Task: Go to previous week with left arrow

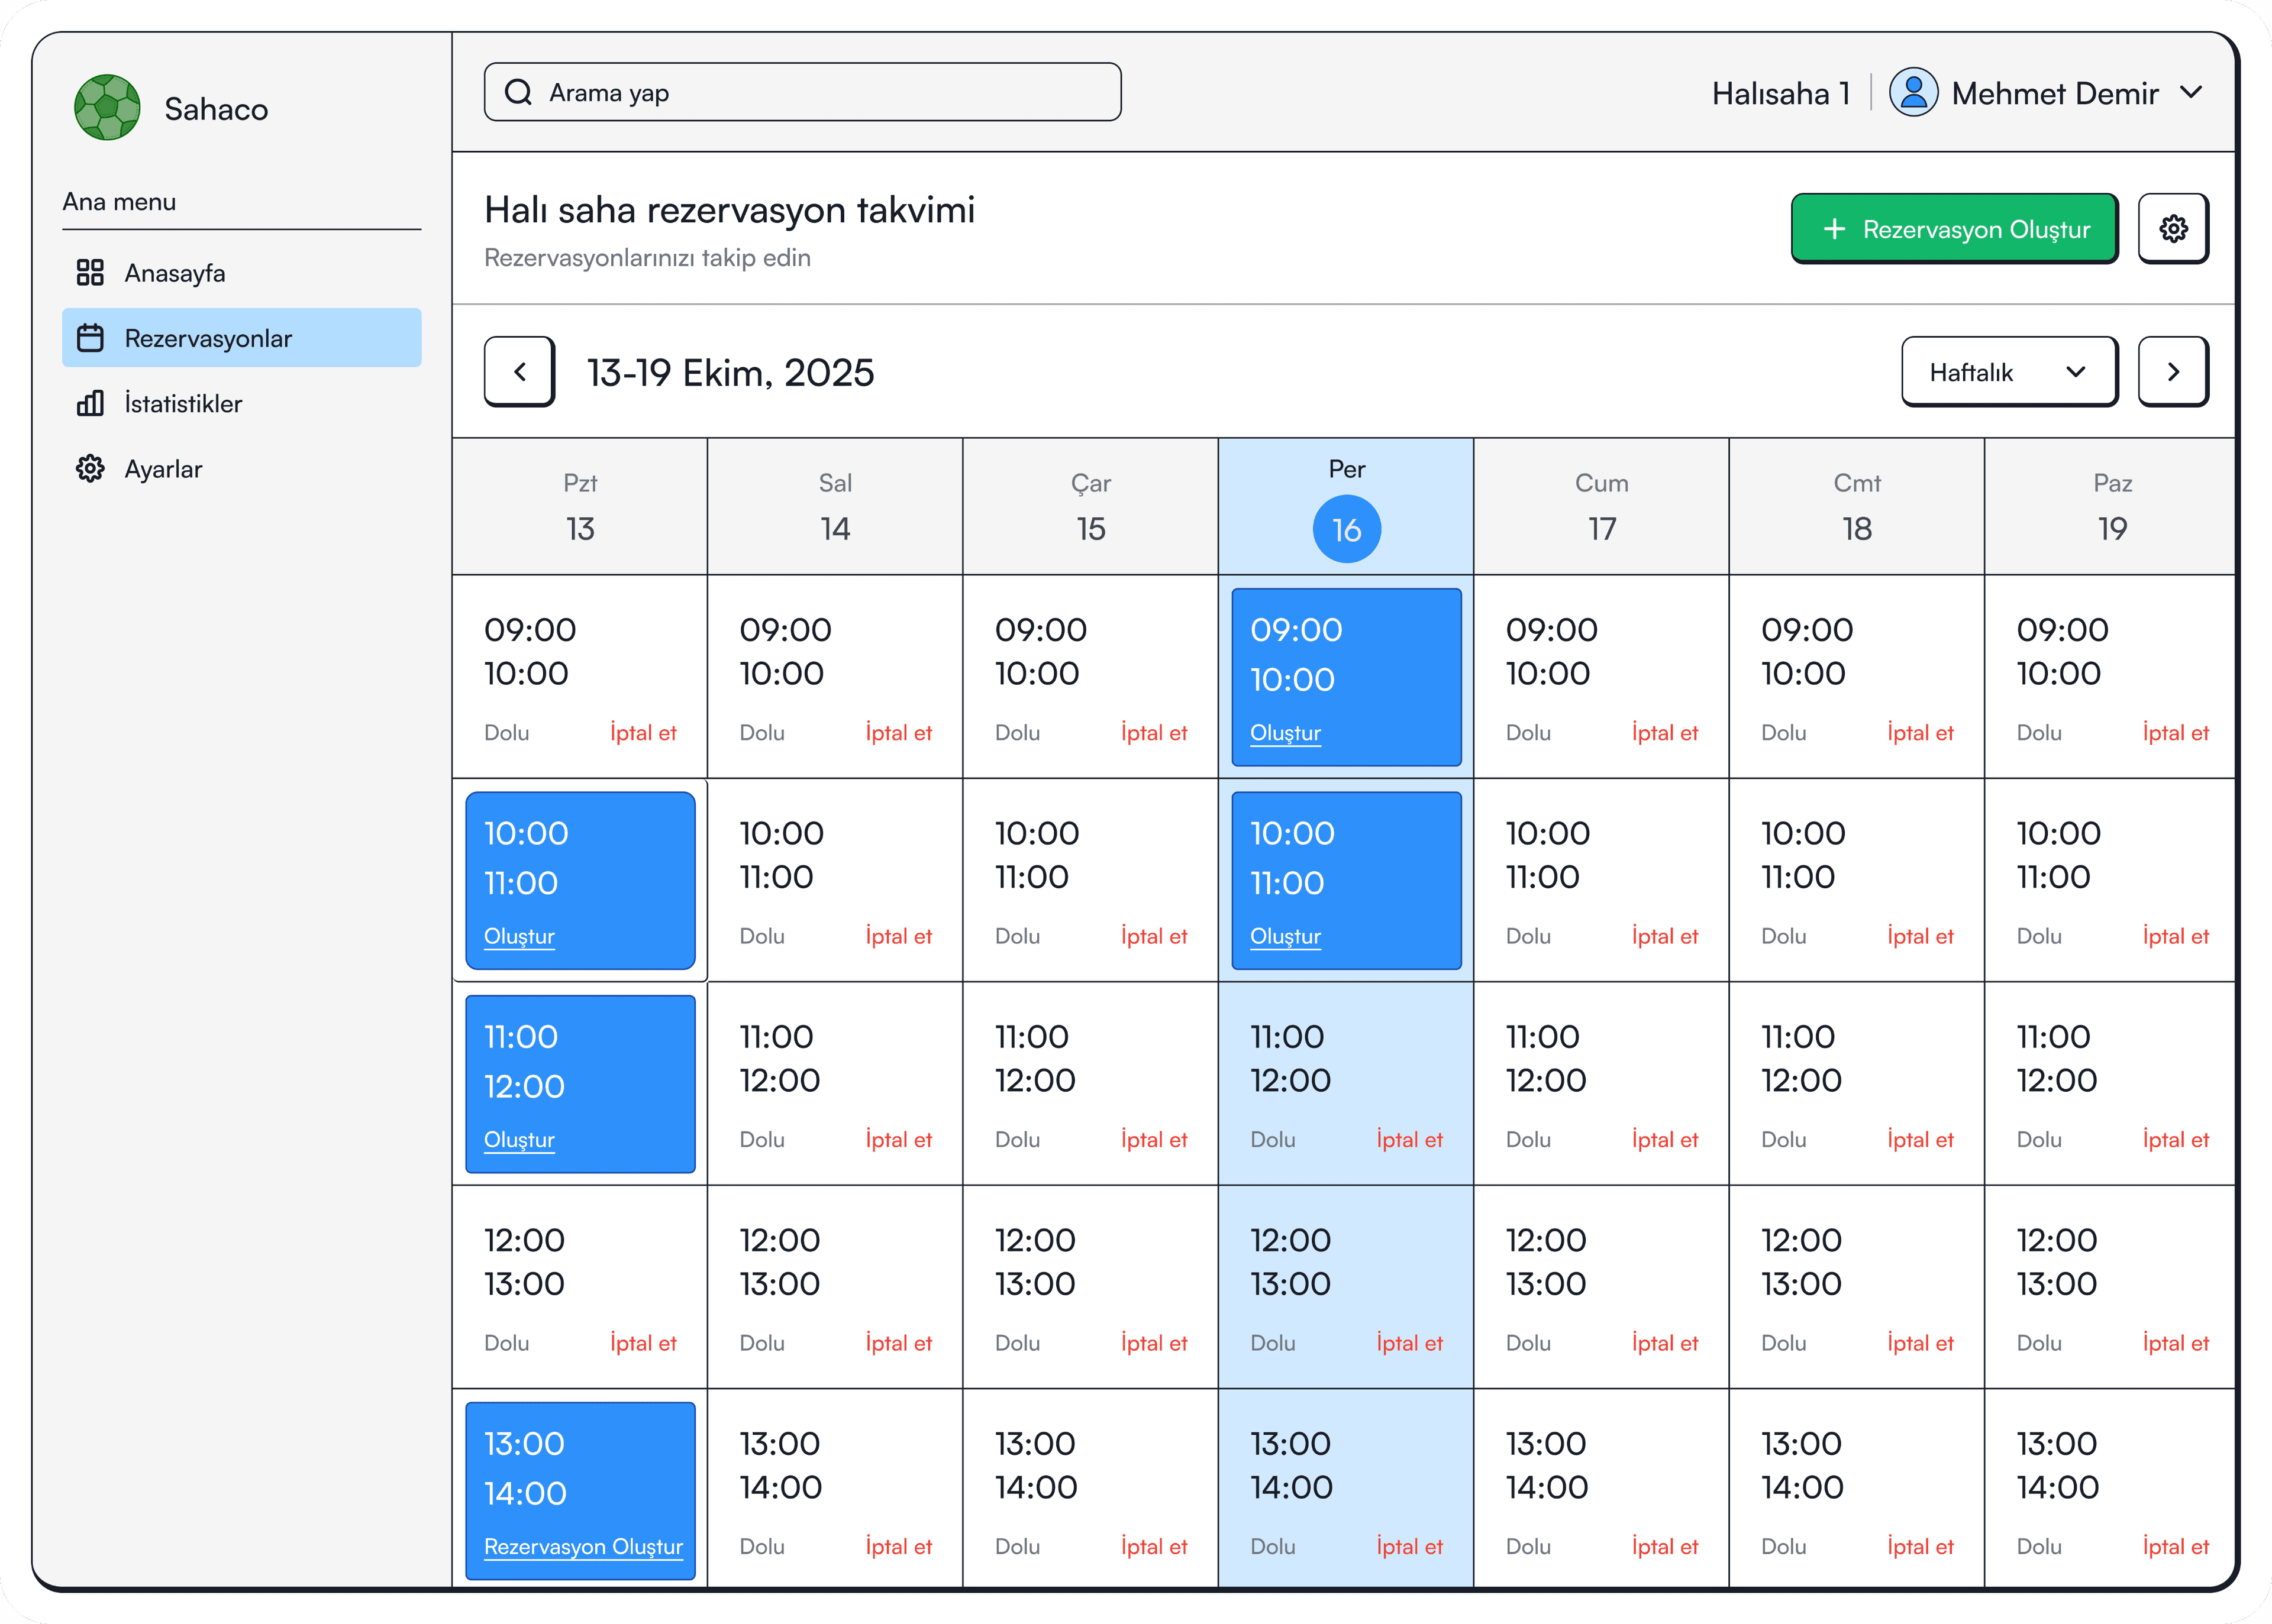Action: tap(519, 371)
